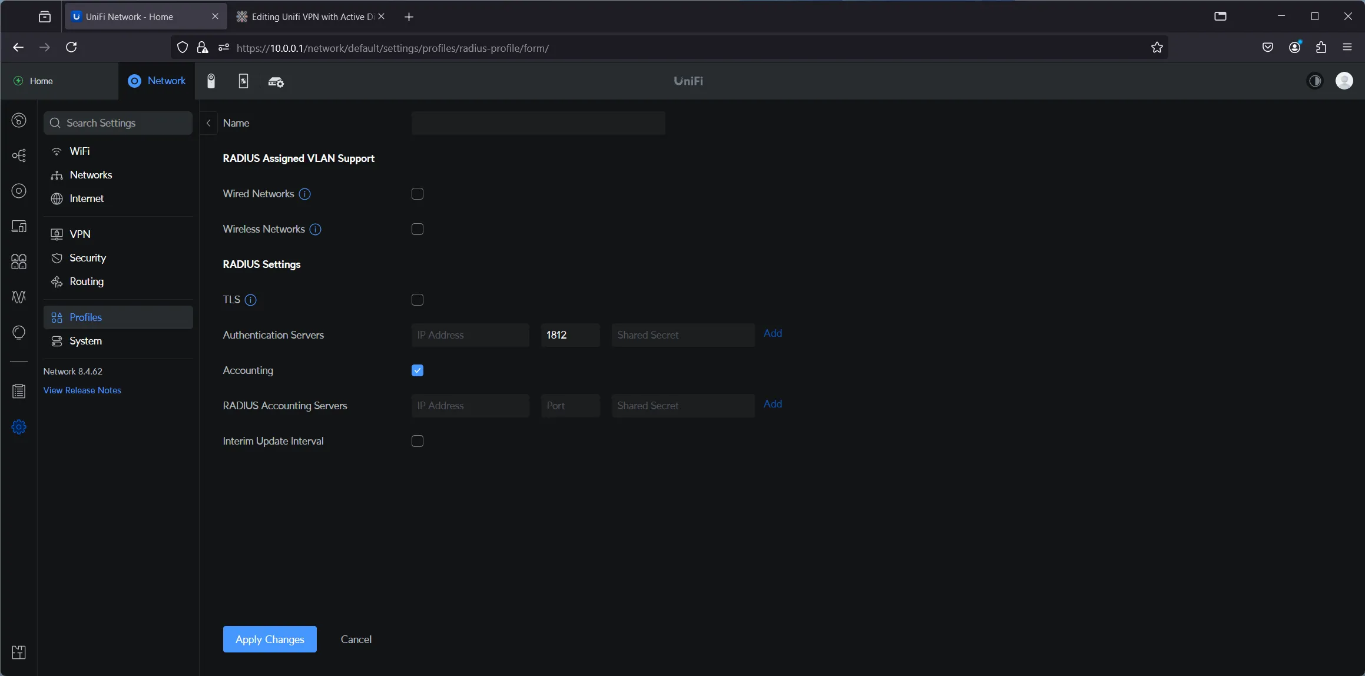Select the Network application tab
This screenshot has width=1365, height=676.
pyautogui.click(x=157, y=81)
